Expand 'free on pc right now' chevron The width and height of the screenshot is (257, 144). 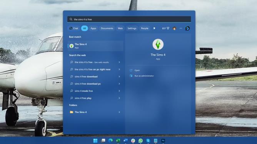coord(119,69)
